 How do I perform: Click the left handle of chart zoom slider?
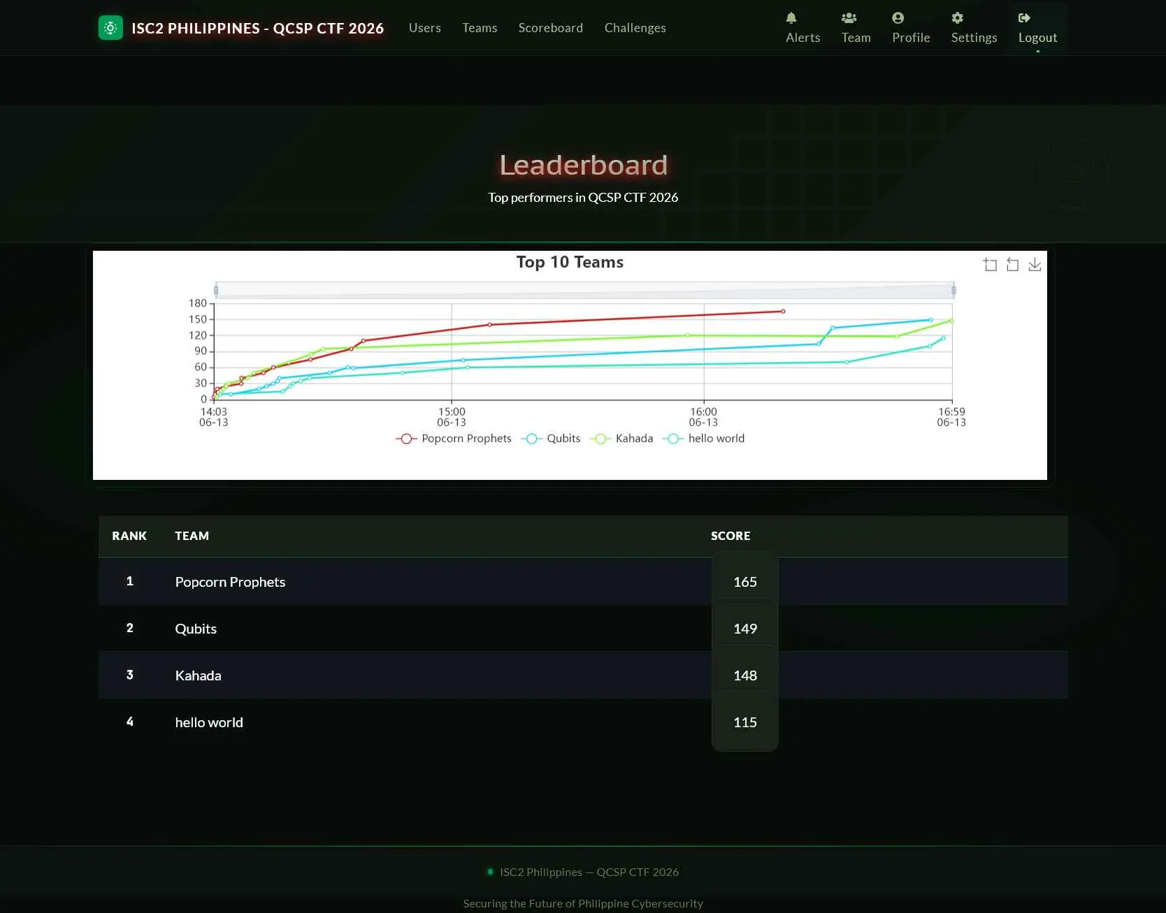(x=216, y=290)
